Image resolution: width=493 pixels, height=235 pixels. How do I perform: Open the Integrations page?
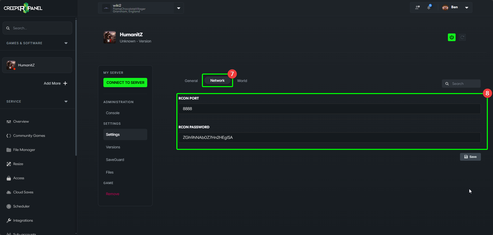[x=23, y=220]
